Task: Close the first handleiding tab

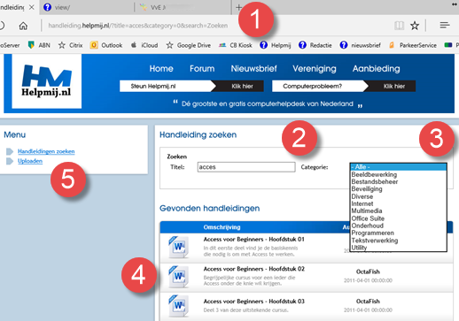Action: tap(32, 7)
